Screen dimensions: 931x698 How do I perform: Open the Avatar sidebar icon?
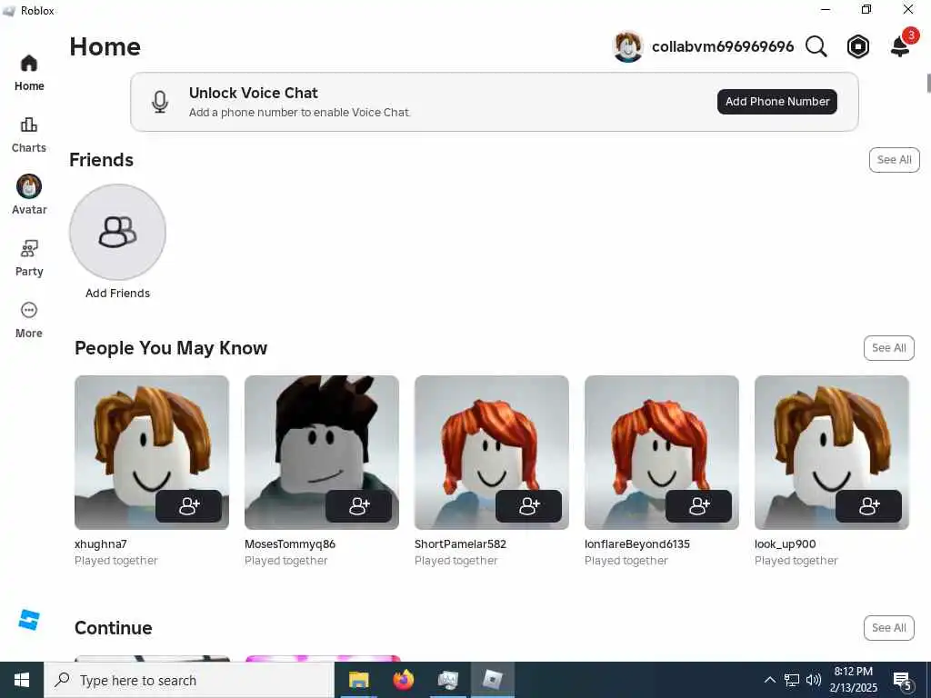point(28,186)
